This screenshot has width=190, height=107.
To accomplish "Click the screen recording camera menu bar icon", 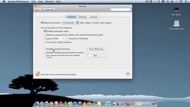I will click(147, 1).
